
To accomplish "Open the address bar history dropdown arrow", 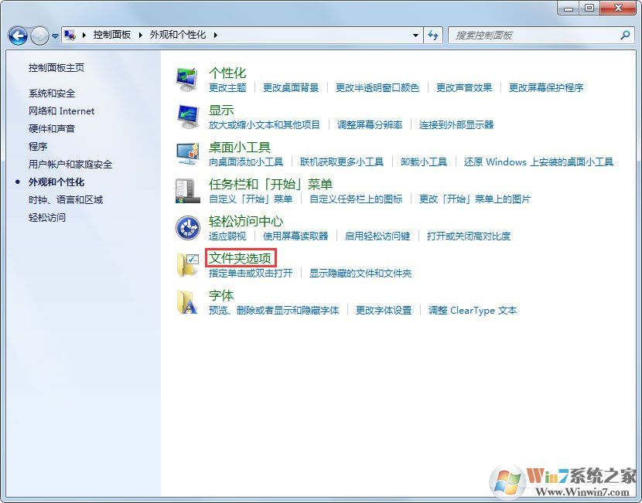I will (x=415, y=35).
